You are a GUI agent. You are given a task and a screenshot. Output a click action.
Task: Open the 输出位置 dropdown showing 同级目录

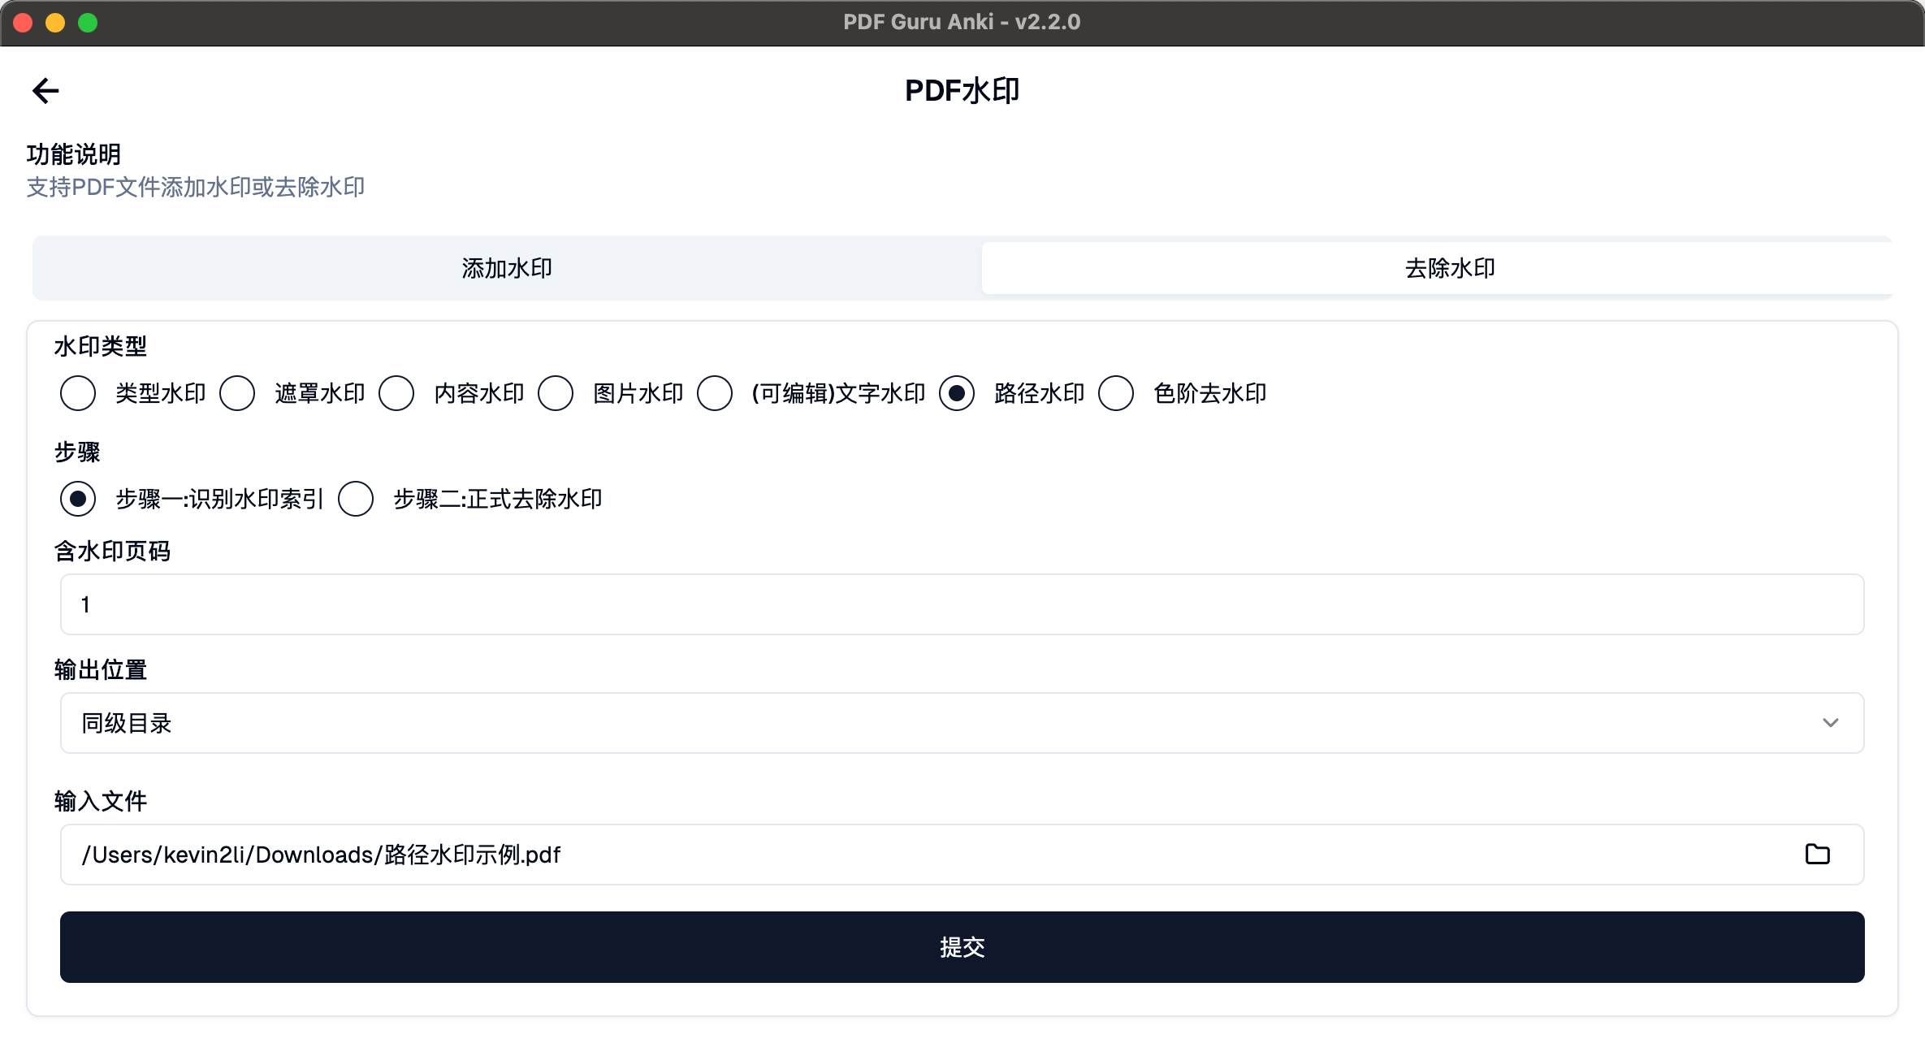click(x=962, y=723)
